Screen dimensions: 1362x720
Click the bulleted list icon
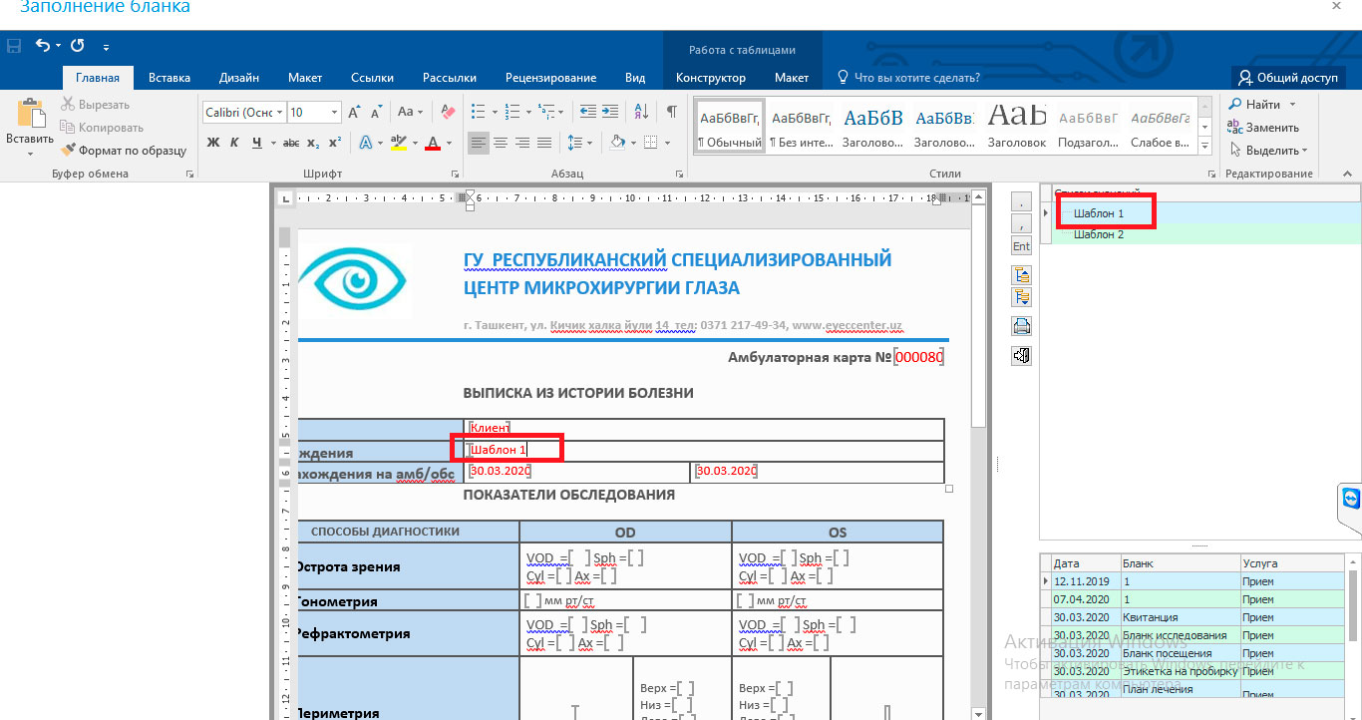(478, 112)
